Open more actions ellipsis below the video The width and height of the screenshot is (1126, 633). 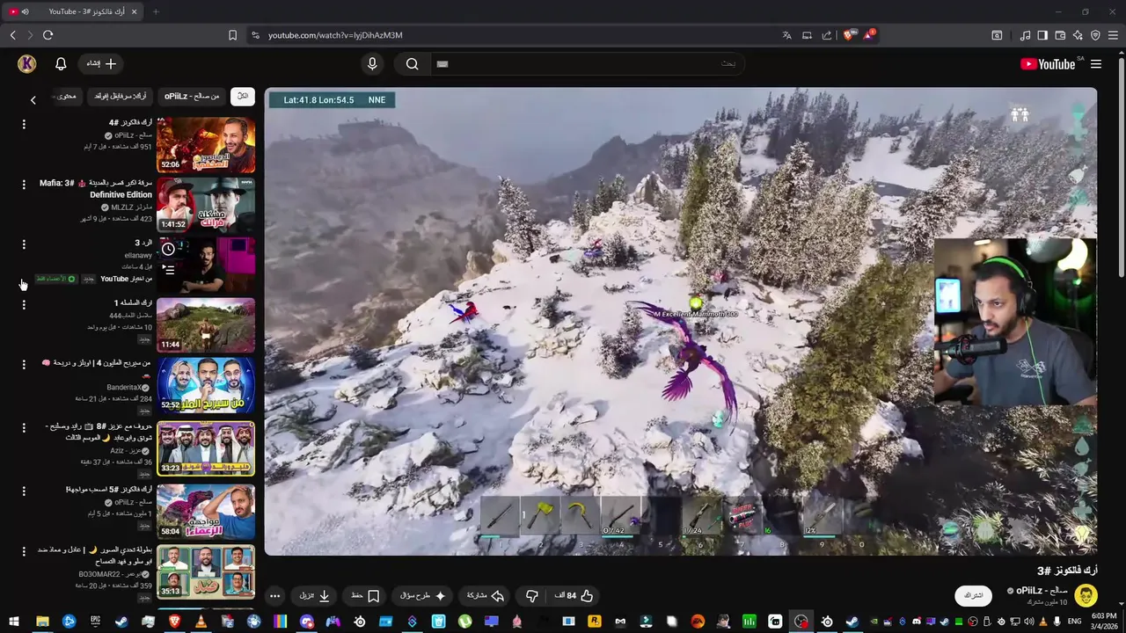tap(274, 596)
